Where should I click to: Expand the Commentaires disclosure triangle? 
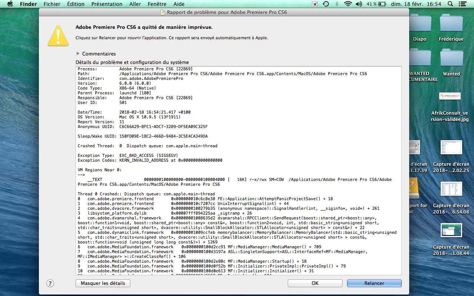tap(78, 54)
